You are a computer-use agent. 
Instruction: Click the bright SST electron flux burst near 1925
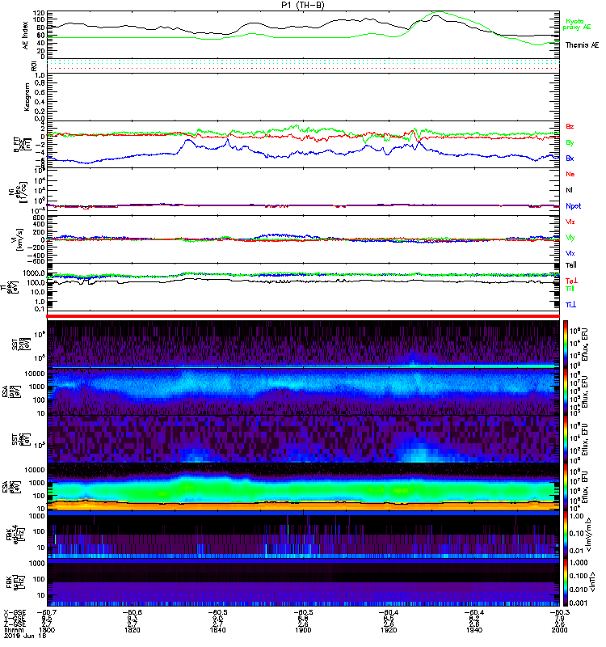(419, 454)
